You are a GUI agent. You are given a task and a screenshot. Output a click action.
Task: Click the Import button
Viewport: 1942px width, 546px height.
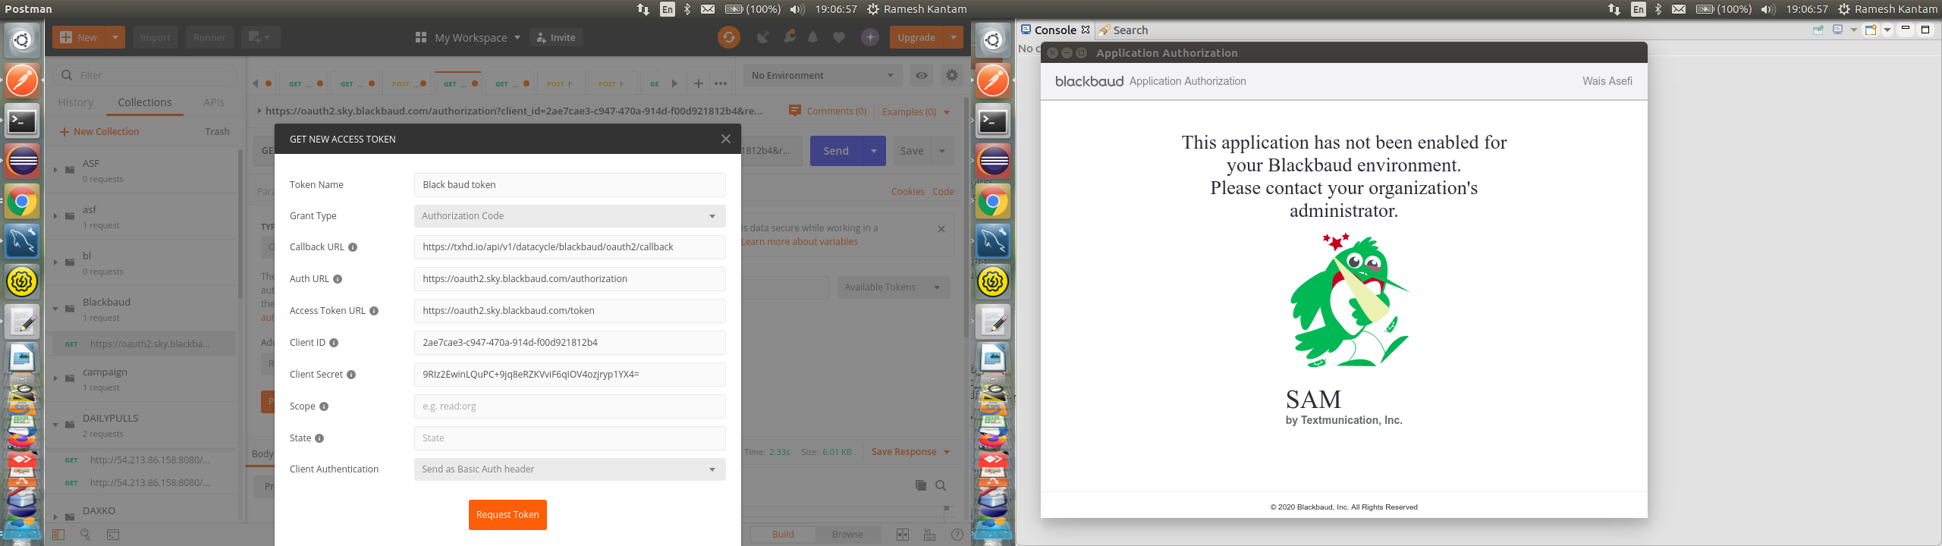(156, 37)
